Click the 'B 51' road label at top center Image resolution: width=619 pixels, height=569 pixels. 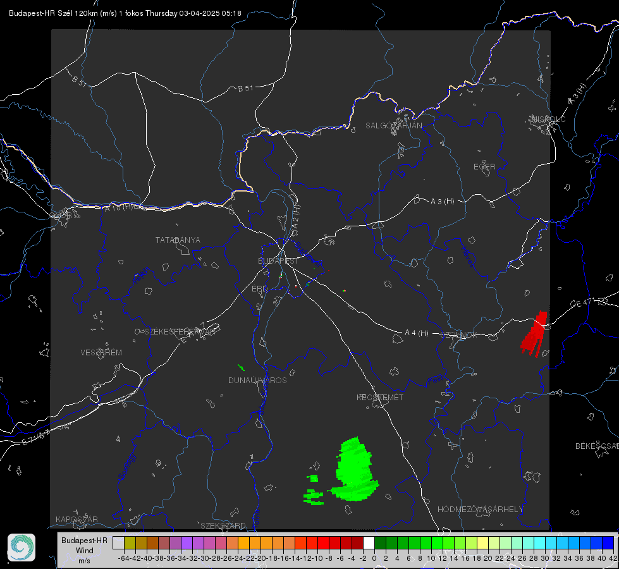pos(245,89)
